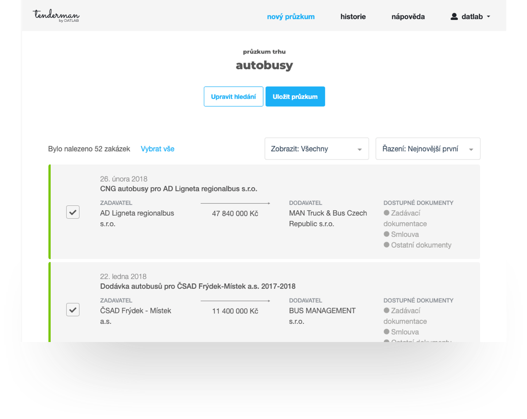Open the nápověda menu item
The width and height of the screenshot is (527, 419).
pyautogui.click(x=408, y=16)
